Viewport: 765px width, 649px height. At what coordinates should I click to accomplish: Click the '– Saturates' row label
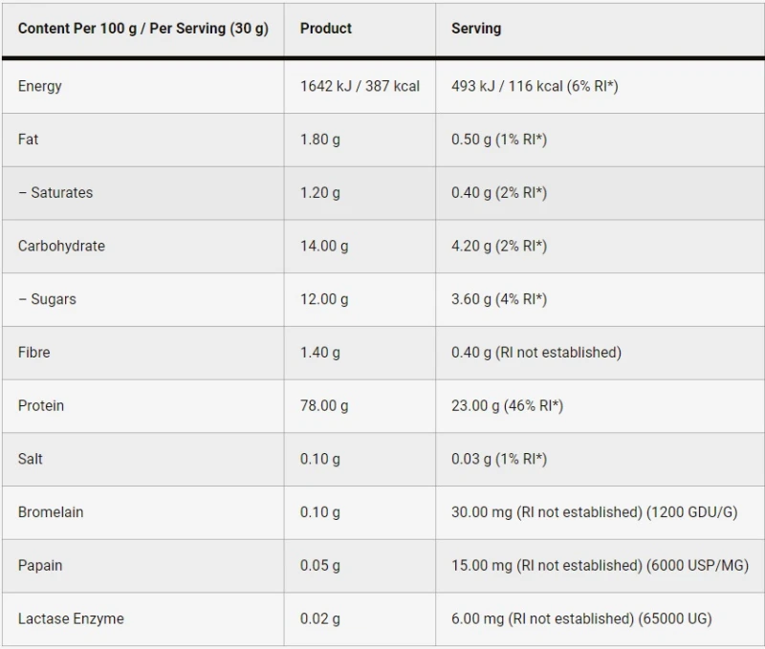[55, 193]
